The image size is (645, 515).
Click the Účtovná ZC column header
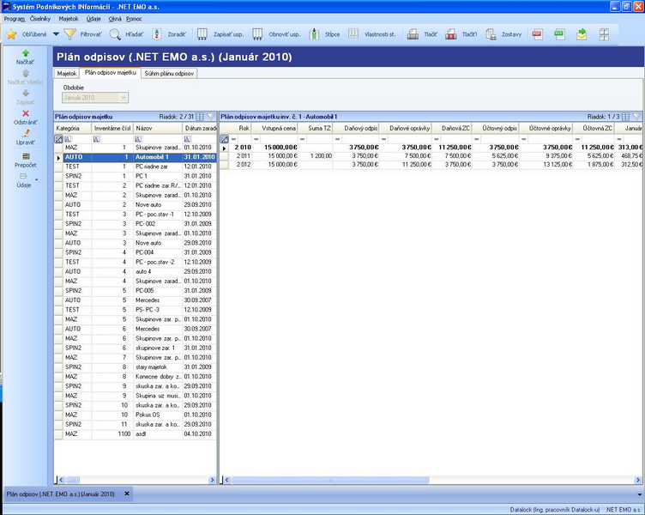click(594, 129)
